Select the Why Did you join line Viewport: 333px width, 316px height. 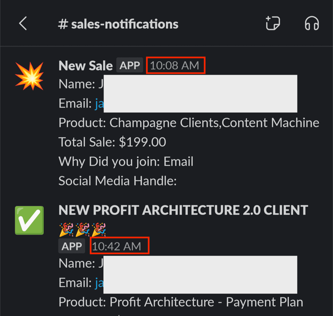(x=126, y=162)
